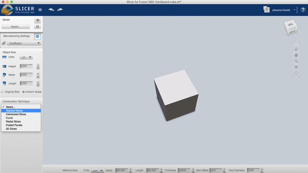Viewport: 308px width, 173px height.
Task: Select the orbit navigation tool
Action: point(296,49)
